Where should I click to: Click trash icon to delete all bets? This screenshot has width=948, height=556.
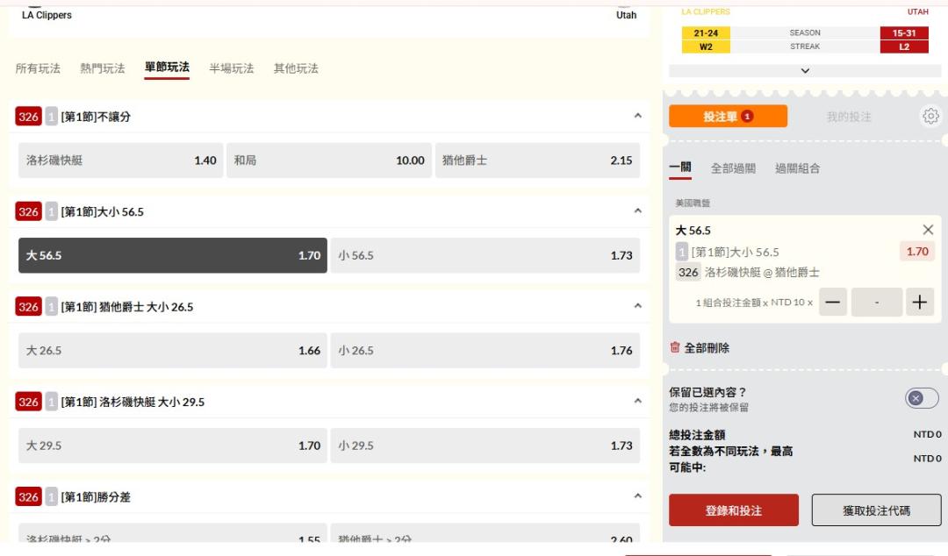[675, 348]
